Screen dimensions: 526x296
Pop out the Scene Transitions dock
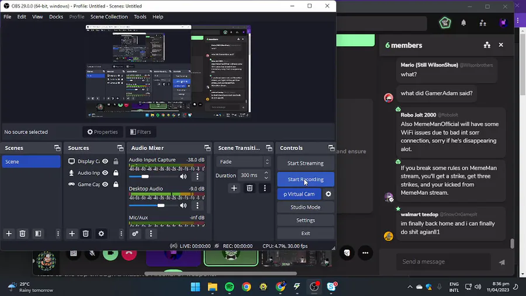coord(269,148)
